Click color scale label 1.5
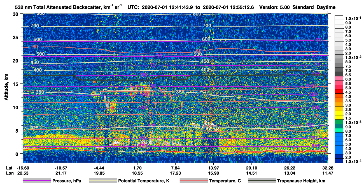364x187 pixels. point(347,118)
